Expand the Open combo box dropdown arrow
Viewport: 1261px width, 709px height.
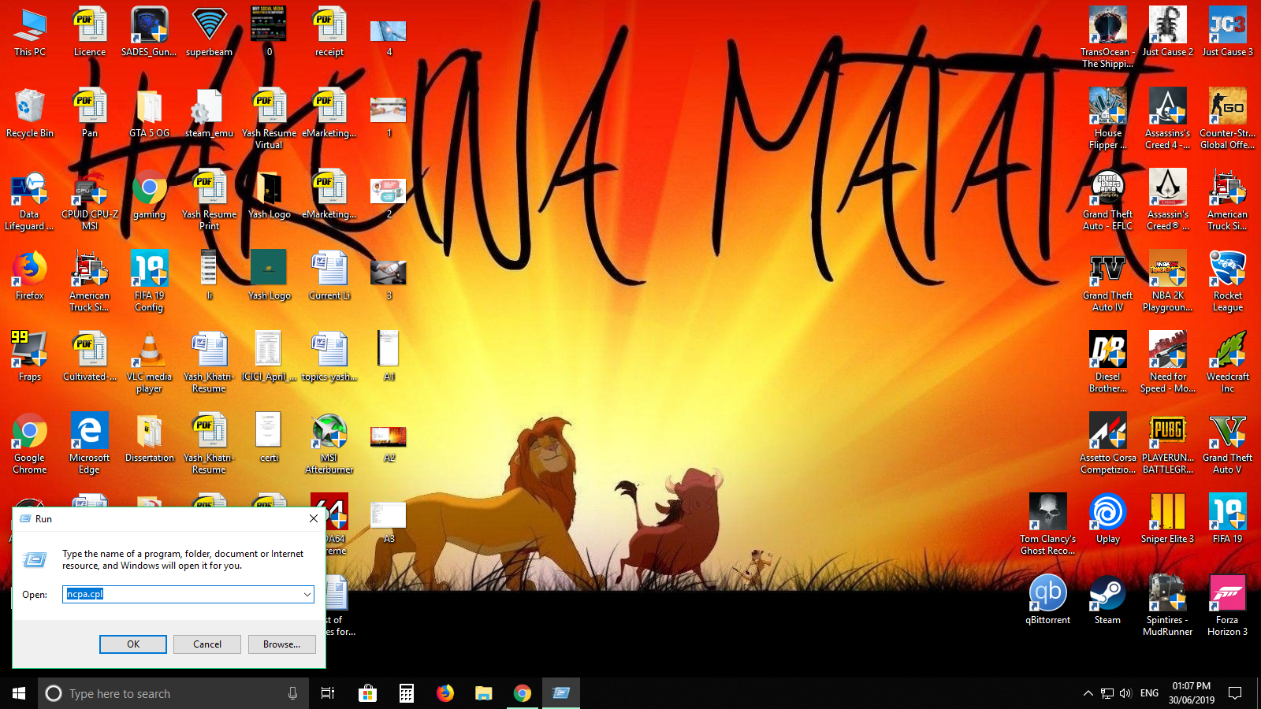[x=307, y=595]
